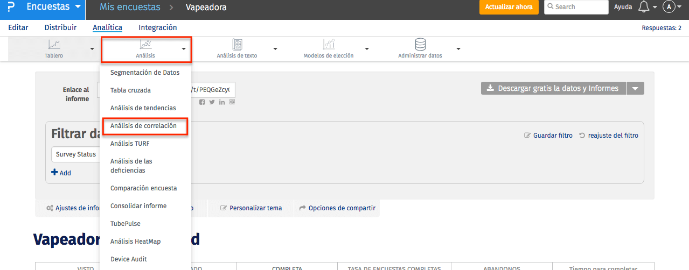Show QR code for report link
Image resolution: width=689 pixels, height=270 pixels.
(x=232, y=102)
